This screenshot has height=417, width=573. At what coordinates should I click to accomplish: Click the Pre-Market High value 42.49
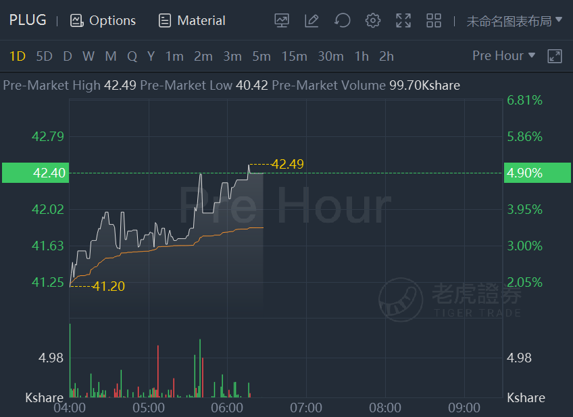point(120,86)
